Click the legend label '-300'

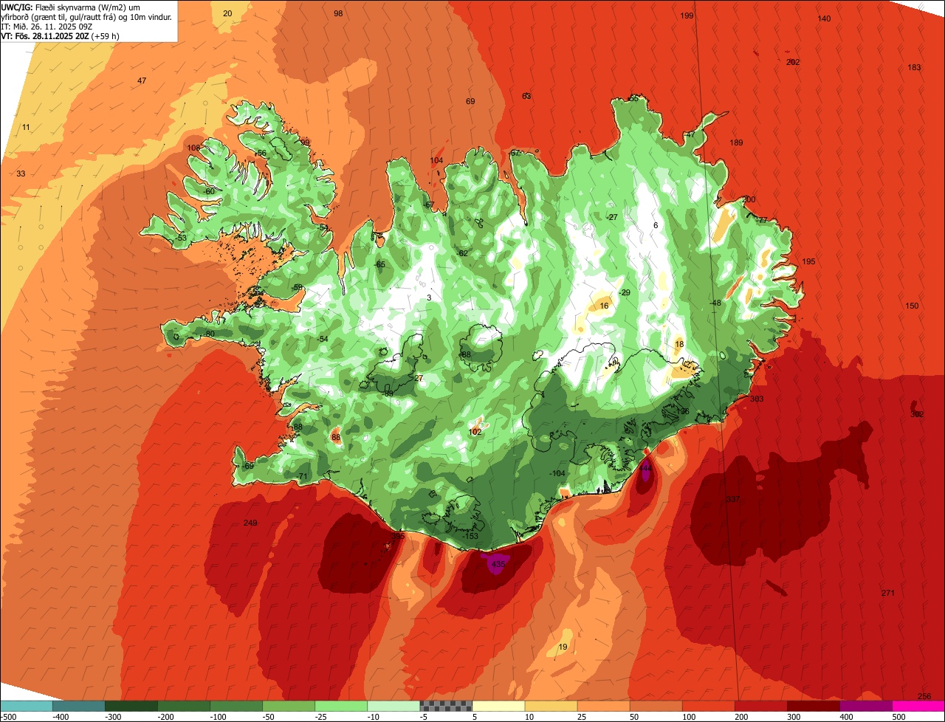[111, 717]
